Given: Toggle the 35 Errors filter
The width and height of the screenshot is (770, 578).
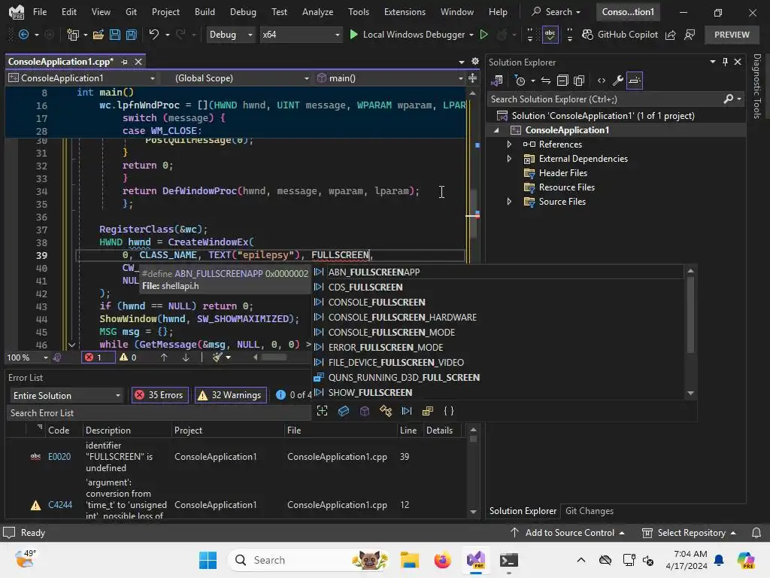Looking at the screenshot, I should (159, 395).
